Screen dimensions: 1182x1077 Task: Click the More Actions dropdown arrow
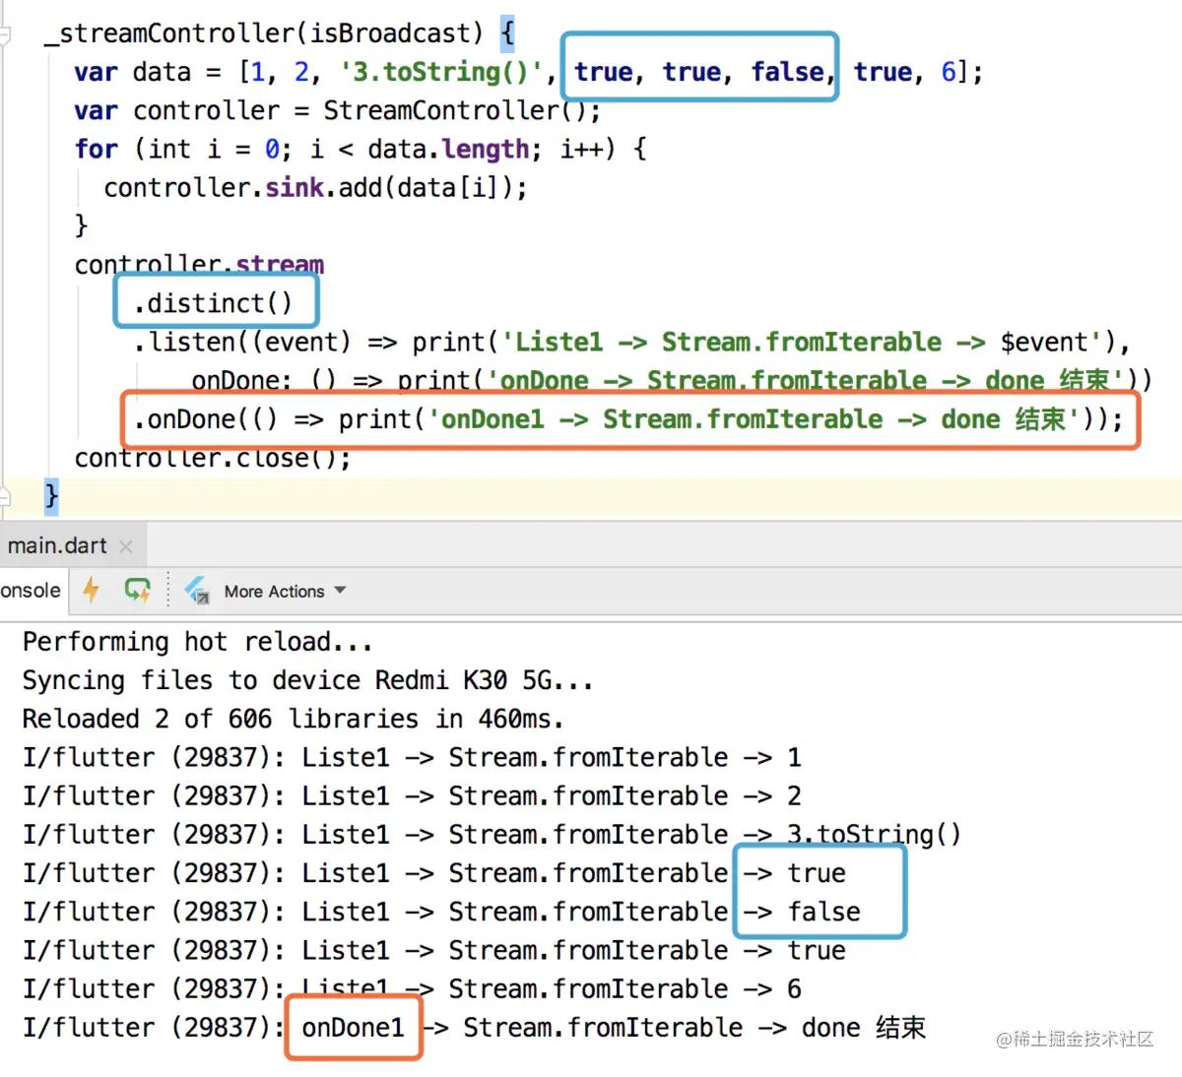pos(340,591)
